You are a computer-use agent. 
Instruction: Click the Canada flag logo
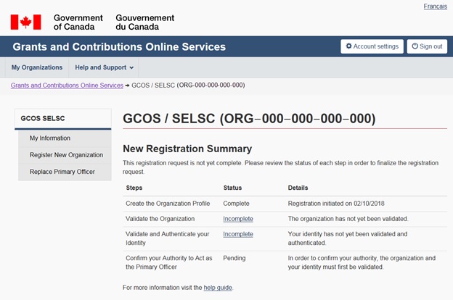[x=25, y=22]
